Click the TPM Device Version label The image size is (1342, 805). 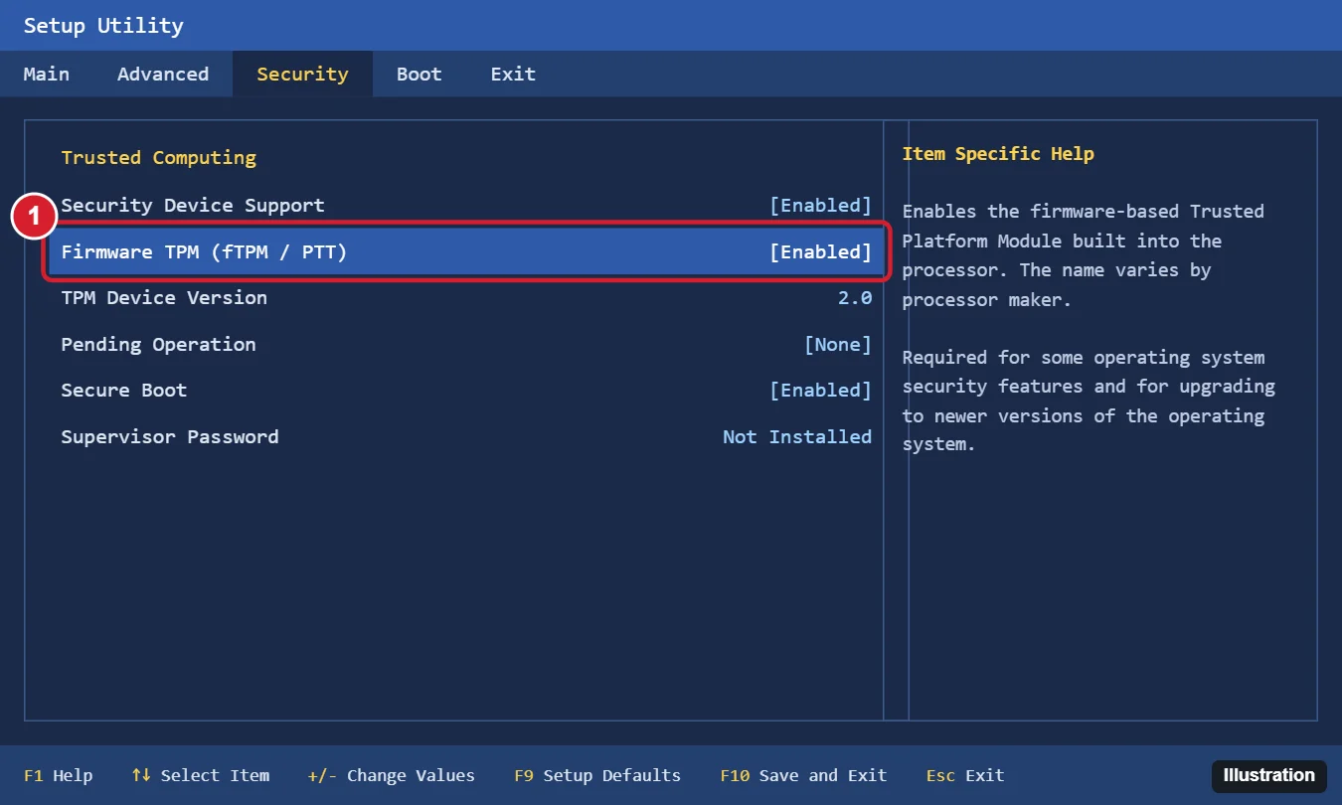(164, 298)
